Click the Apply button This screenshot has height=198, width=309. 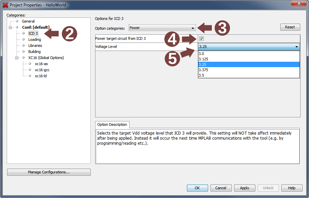click(245, 188)
